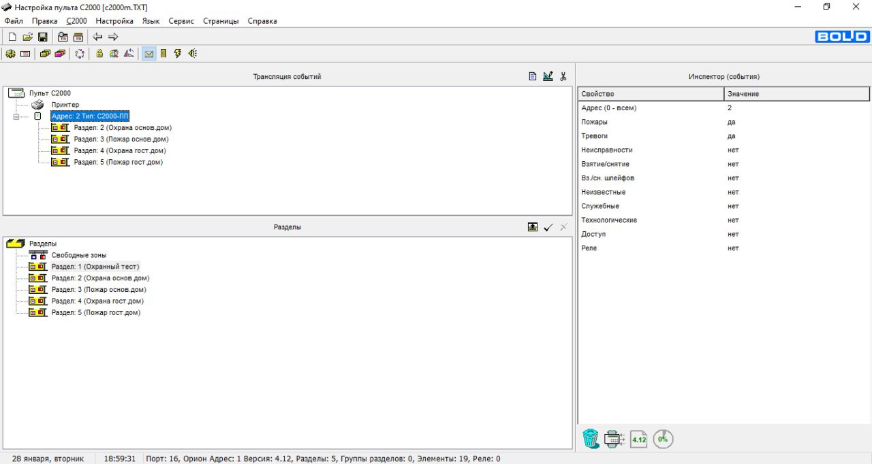Open a configuration file with folder icon

coord(27,37)
